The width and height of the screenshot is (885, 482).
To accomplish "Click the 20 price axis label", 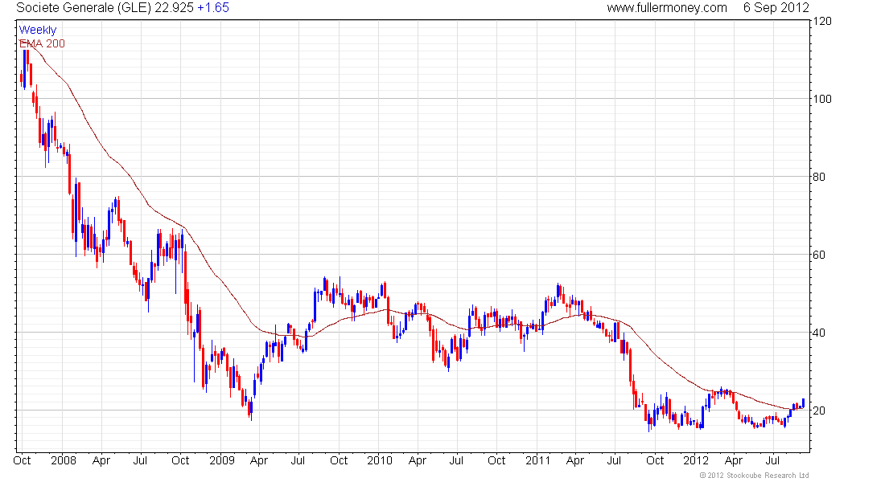I will [x=819, y=411].
